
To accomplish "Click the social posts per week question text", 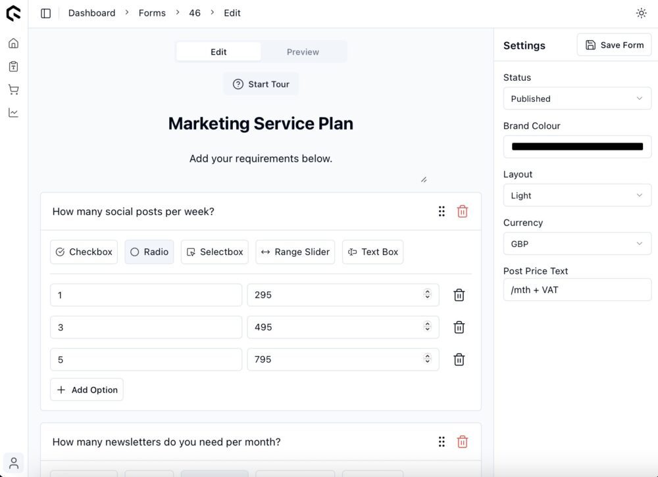I will (x=134, y=212).
